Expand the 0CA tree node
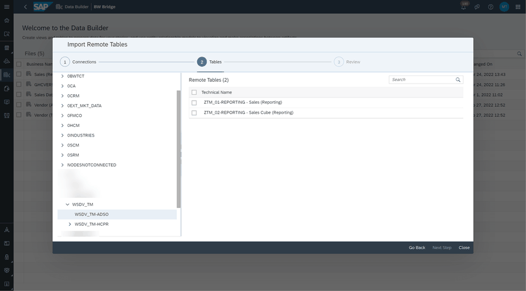Image resolution: width=526 pixels, height=291 pixels. 62,86
